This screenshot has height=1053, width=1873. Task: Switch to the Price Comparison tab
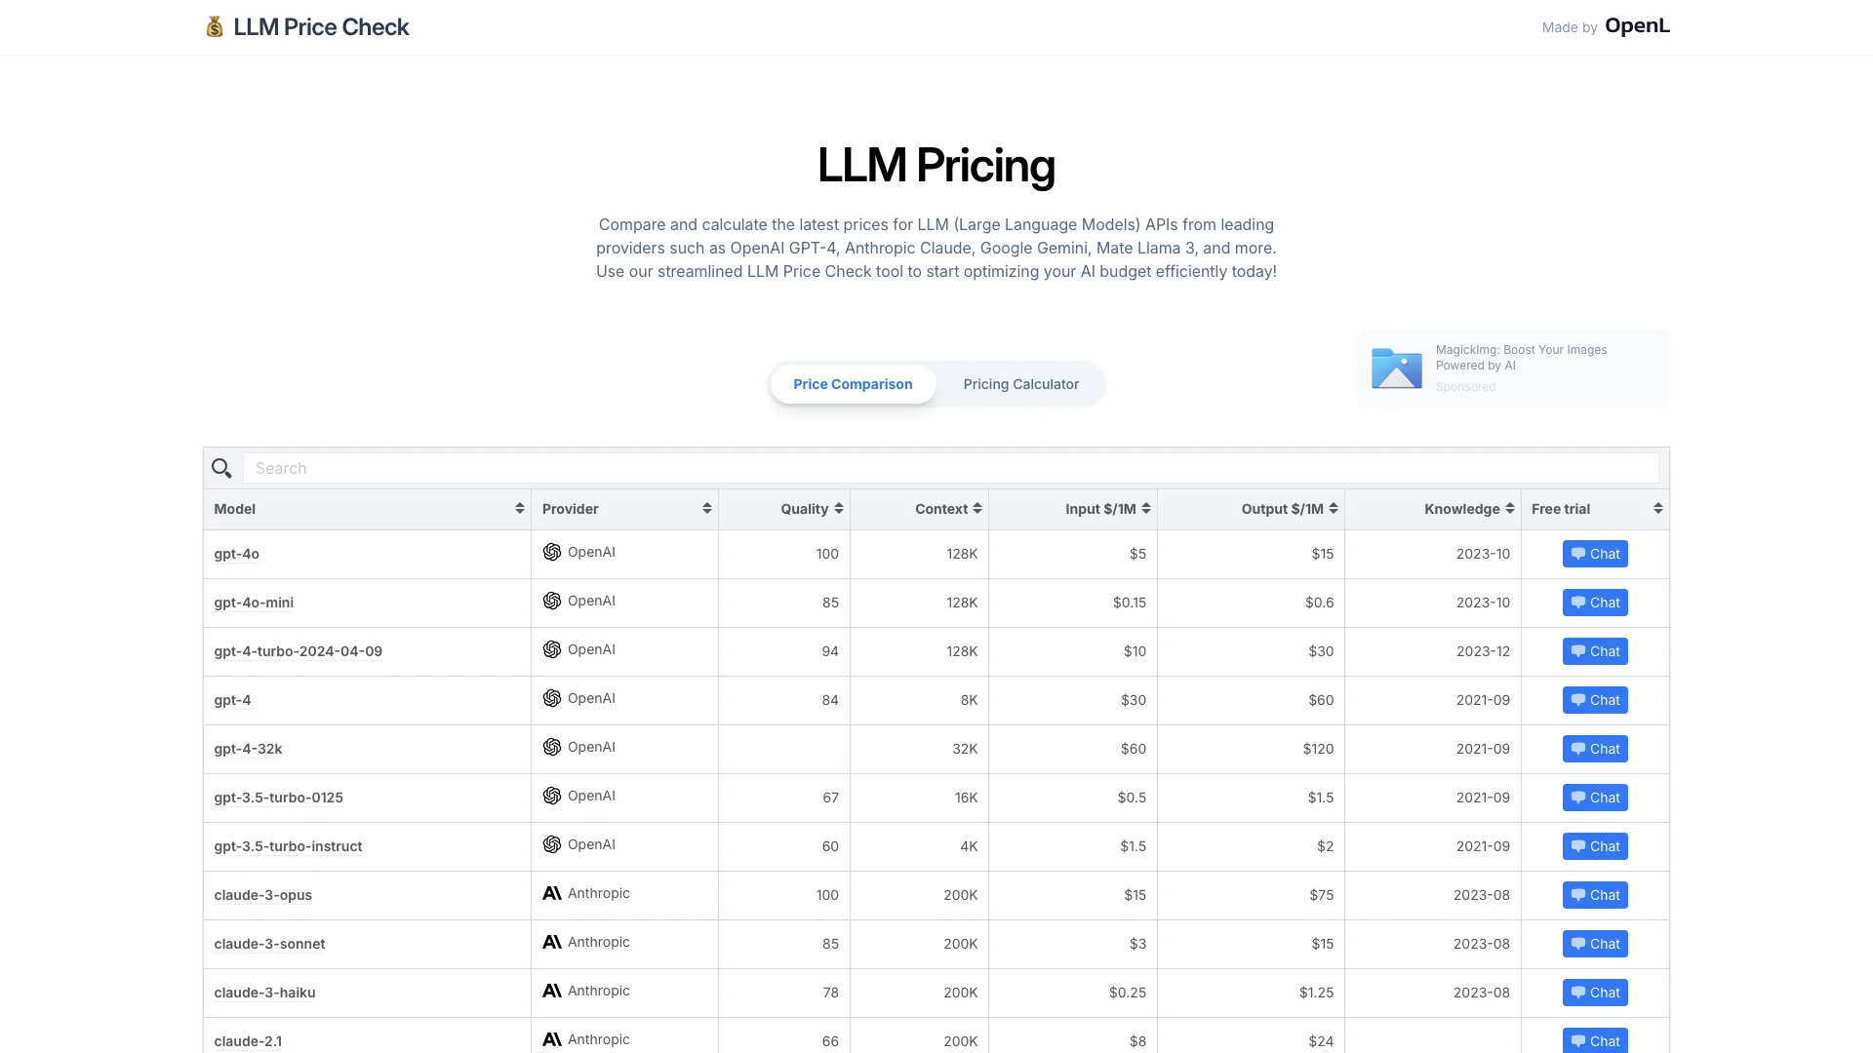point(853,384)
